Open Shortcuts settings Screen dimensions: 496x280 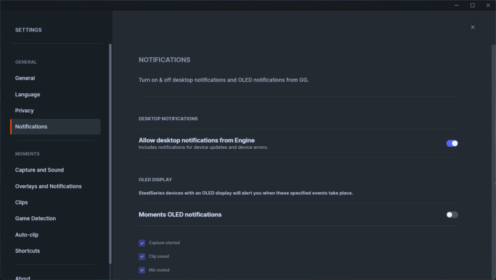[28, 251]
